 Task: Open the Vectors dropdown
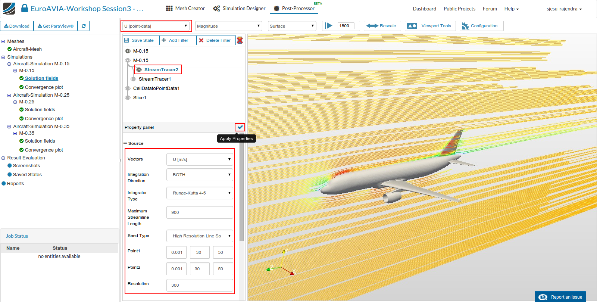pos(200,159)
